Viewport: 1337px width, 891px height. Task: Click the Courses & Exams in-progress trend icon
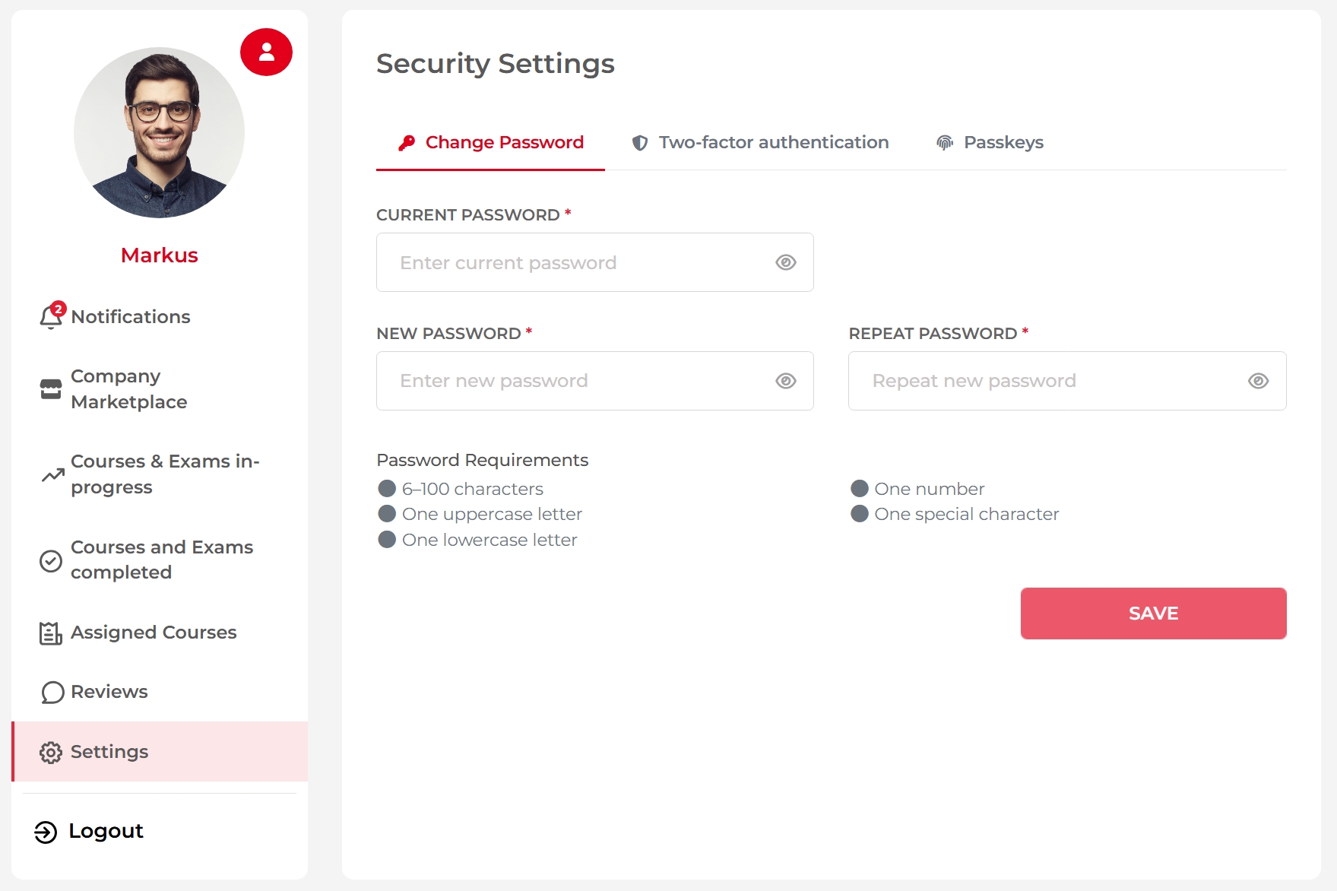[x=52, y=475]
